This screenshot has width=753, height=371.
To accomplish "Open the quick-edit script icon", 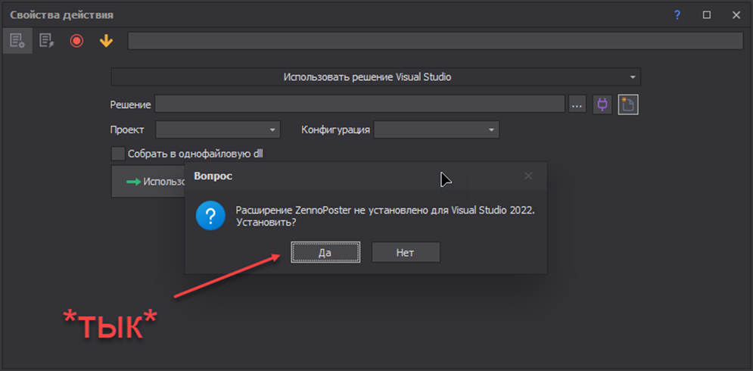I will 47,41.
